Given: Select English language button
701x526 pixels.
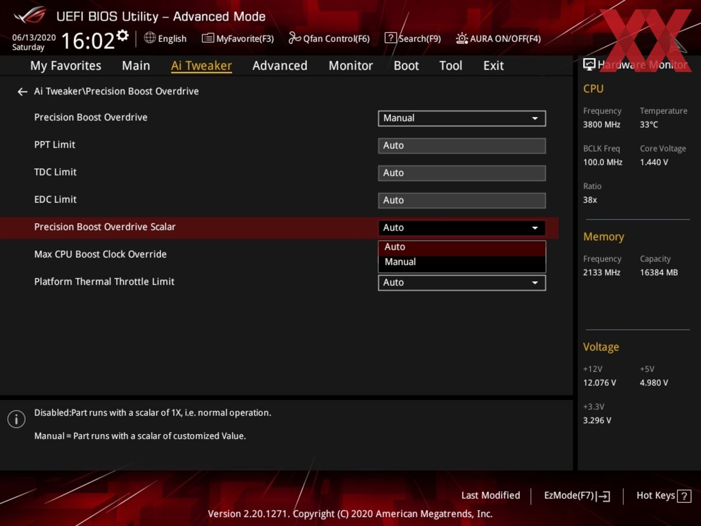Looking at the screenshot, I should click(165, 38).
